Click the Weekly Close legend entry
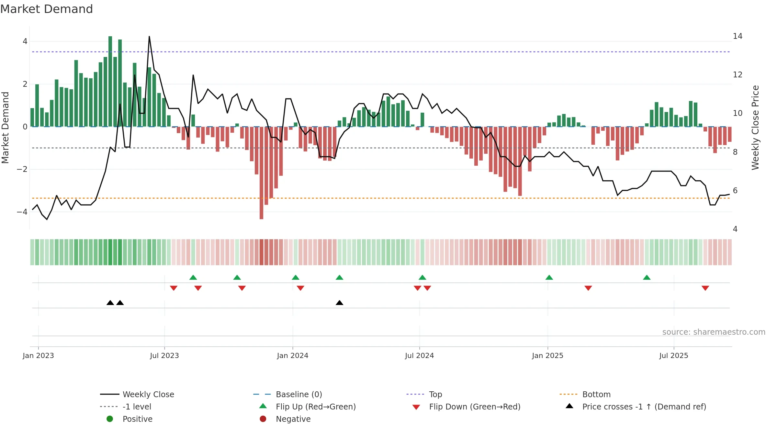777x437 pixels. [137, 394]
